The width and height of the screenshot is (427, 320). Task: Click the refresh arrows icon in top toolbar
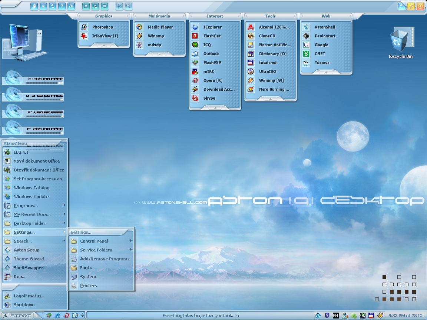pos(53,6)
